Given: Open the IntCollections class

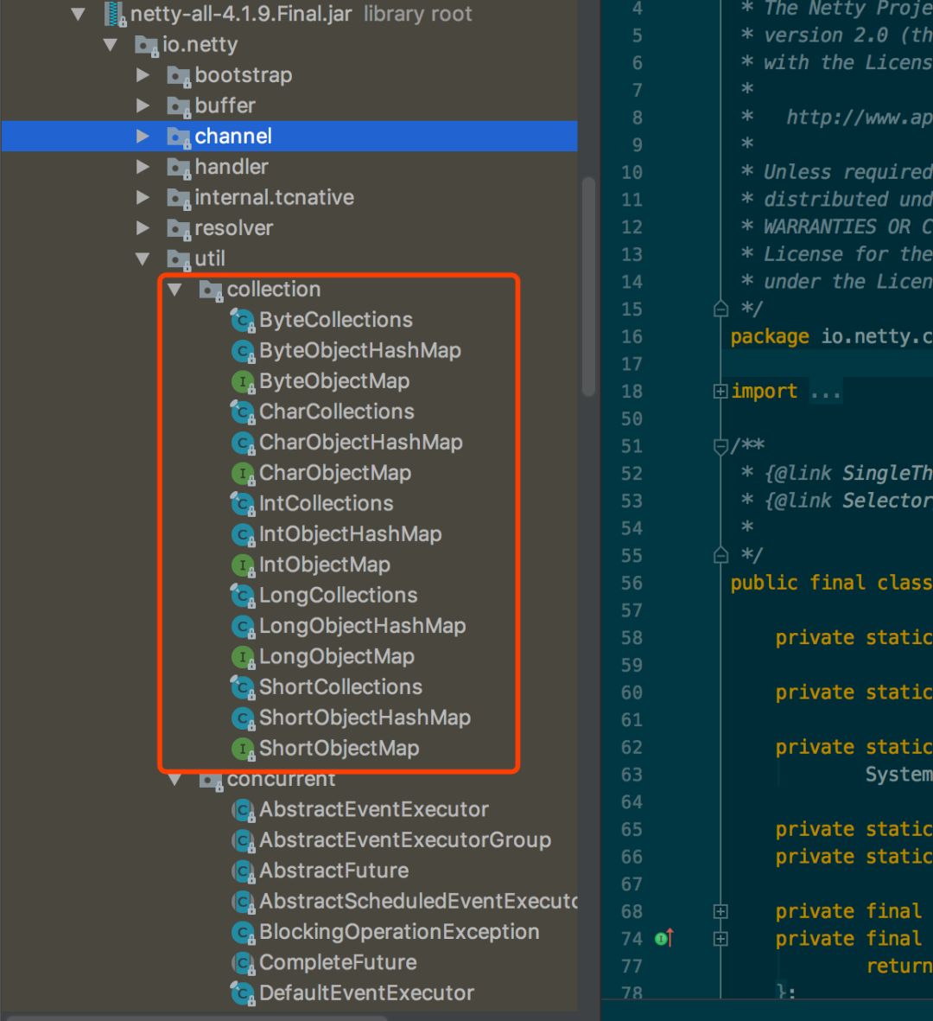Looking at the screenshot, I should pos(326,503).
